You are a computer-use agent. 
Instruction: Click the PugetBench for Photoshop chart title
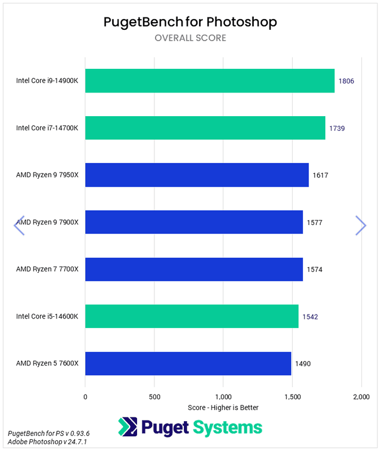pos(190,22)
